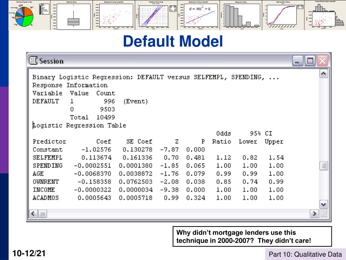Screen dimensions: 346x260
Task: Click the vertical scrollbar up arrow
Action: [x=323, y=74]
